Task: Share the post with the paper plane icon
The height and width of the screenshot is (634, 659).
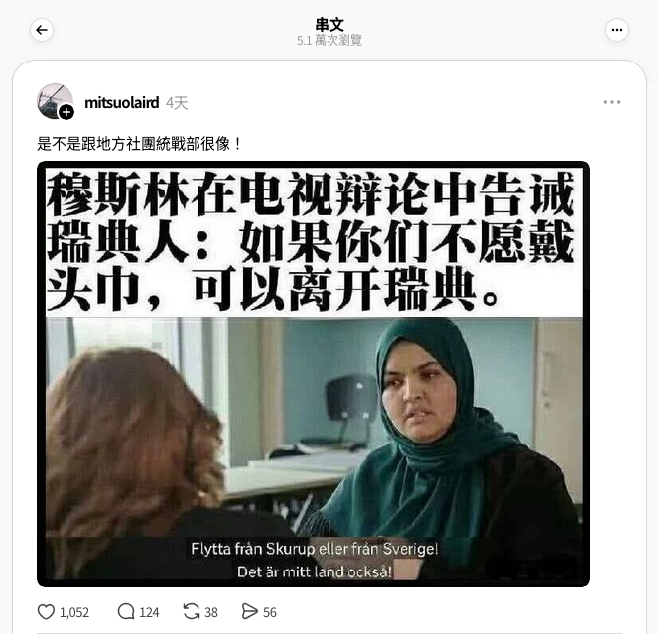Action: (250, 612)
